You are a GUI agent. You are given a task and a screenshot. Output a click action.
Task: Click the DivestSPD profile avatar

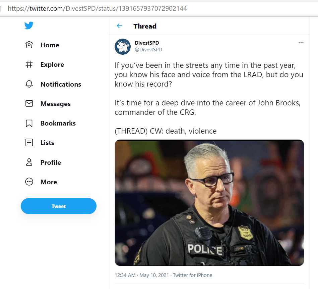123,46
